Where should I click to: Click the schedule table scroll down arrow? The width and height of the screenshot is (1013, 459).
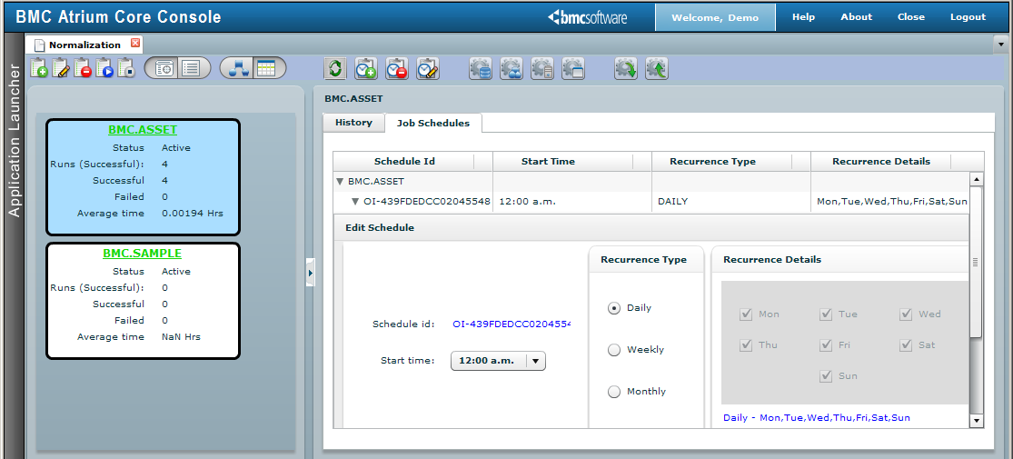click(x=977, y=420)
